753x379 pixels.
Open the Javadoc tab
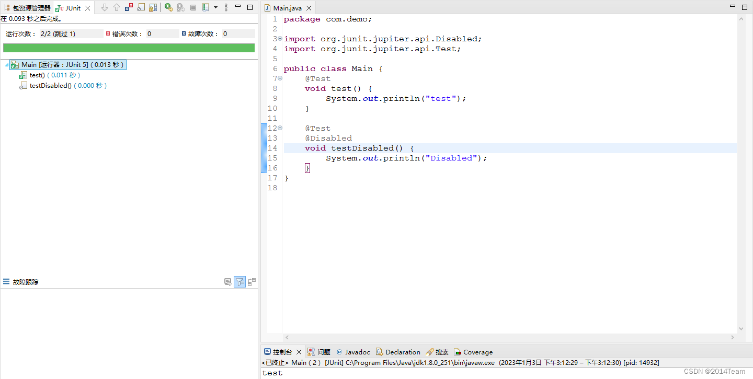click(353, 352)
